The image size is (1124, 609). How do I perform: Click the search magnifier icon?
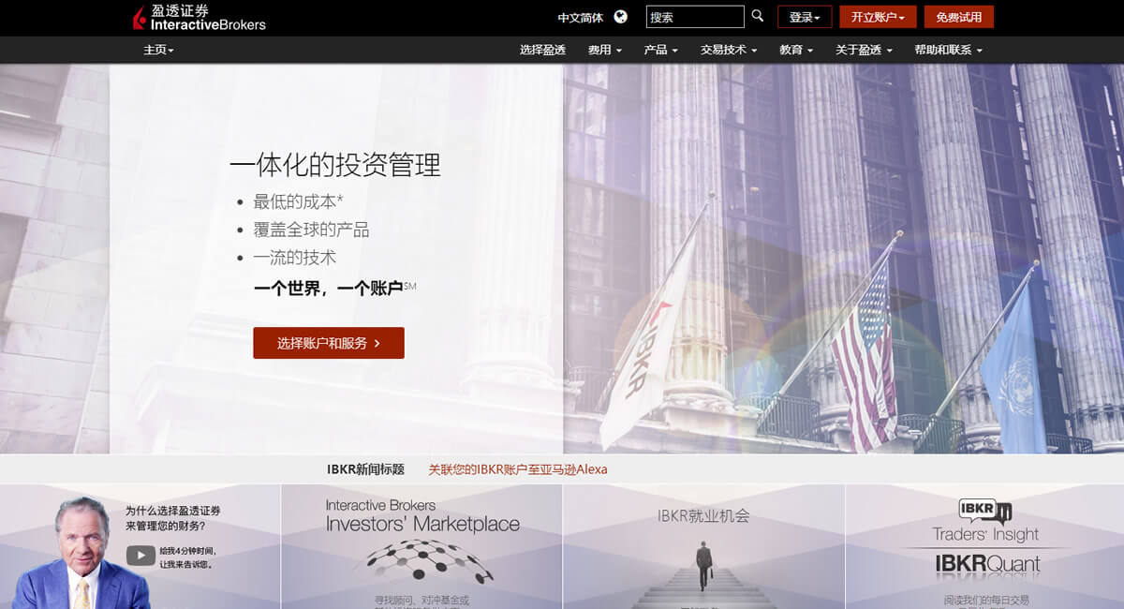[758, 16]
